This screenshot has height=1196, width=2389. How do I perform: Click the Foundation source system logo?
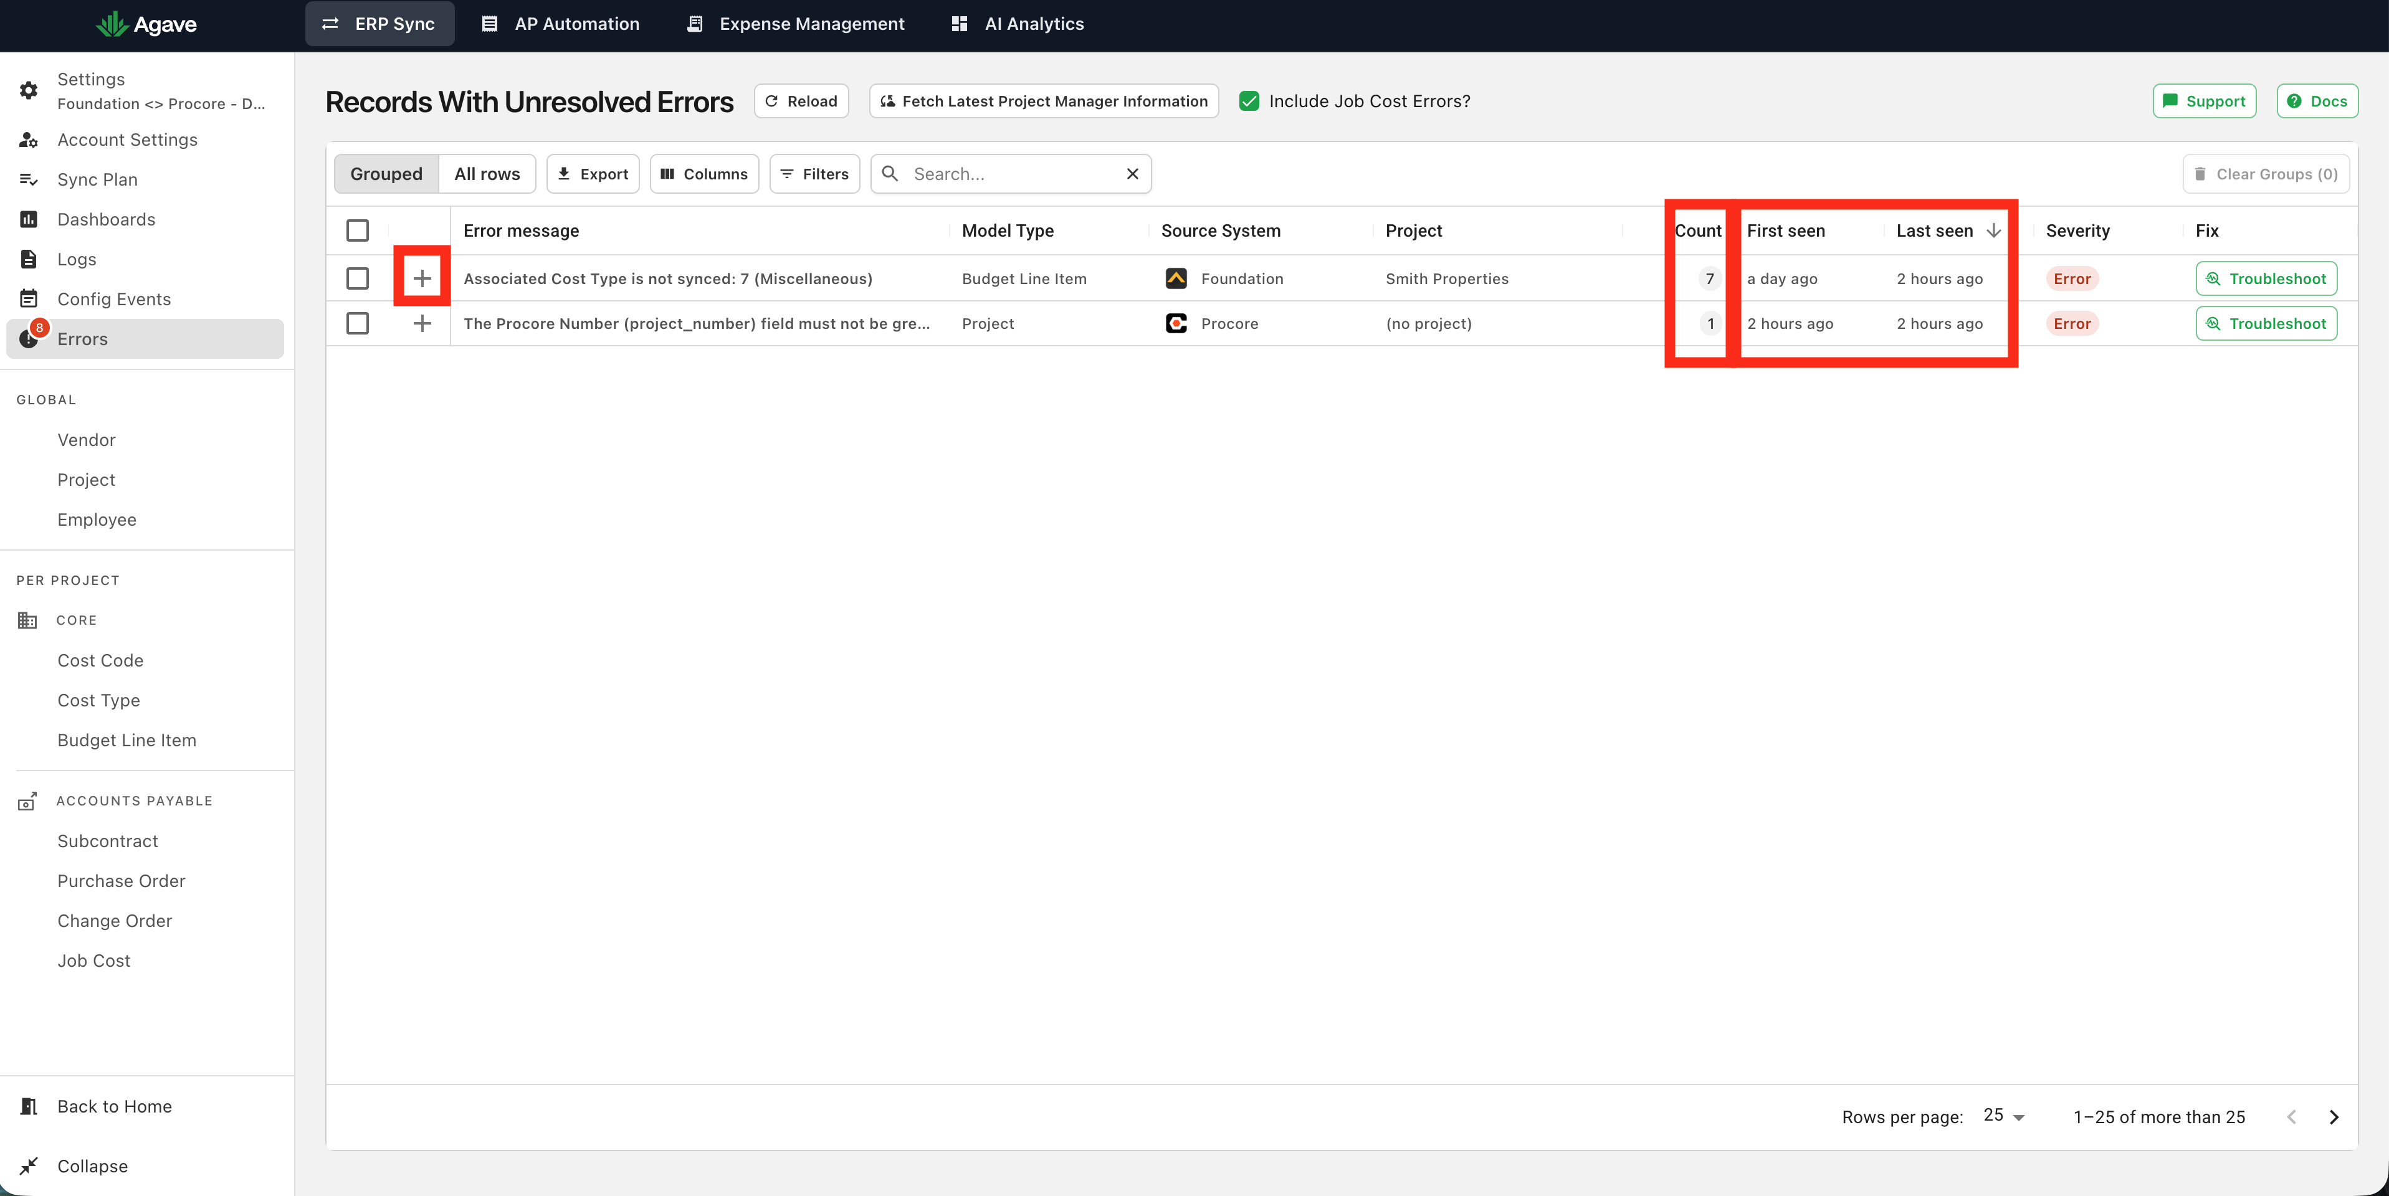(x=1176, y=278)
